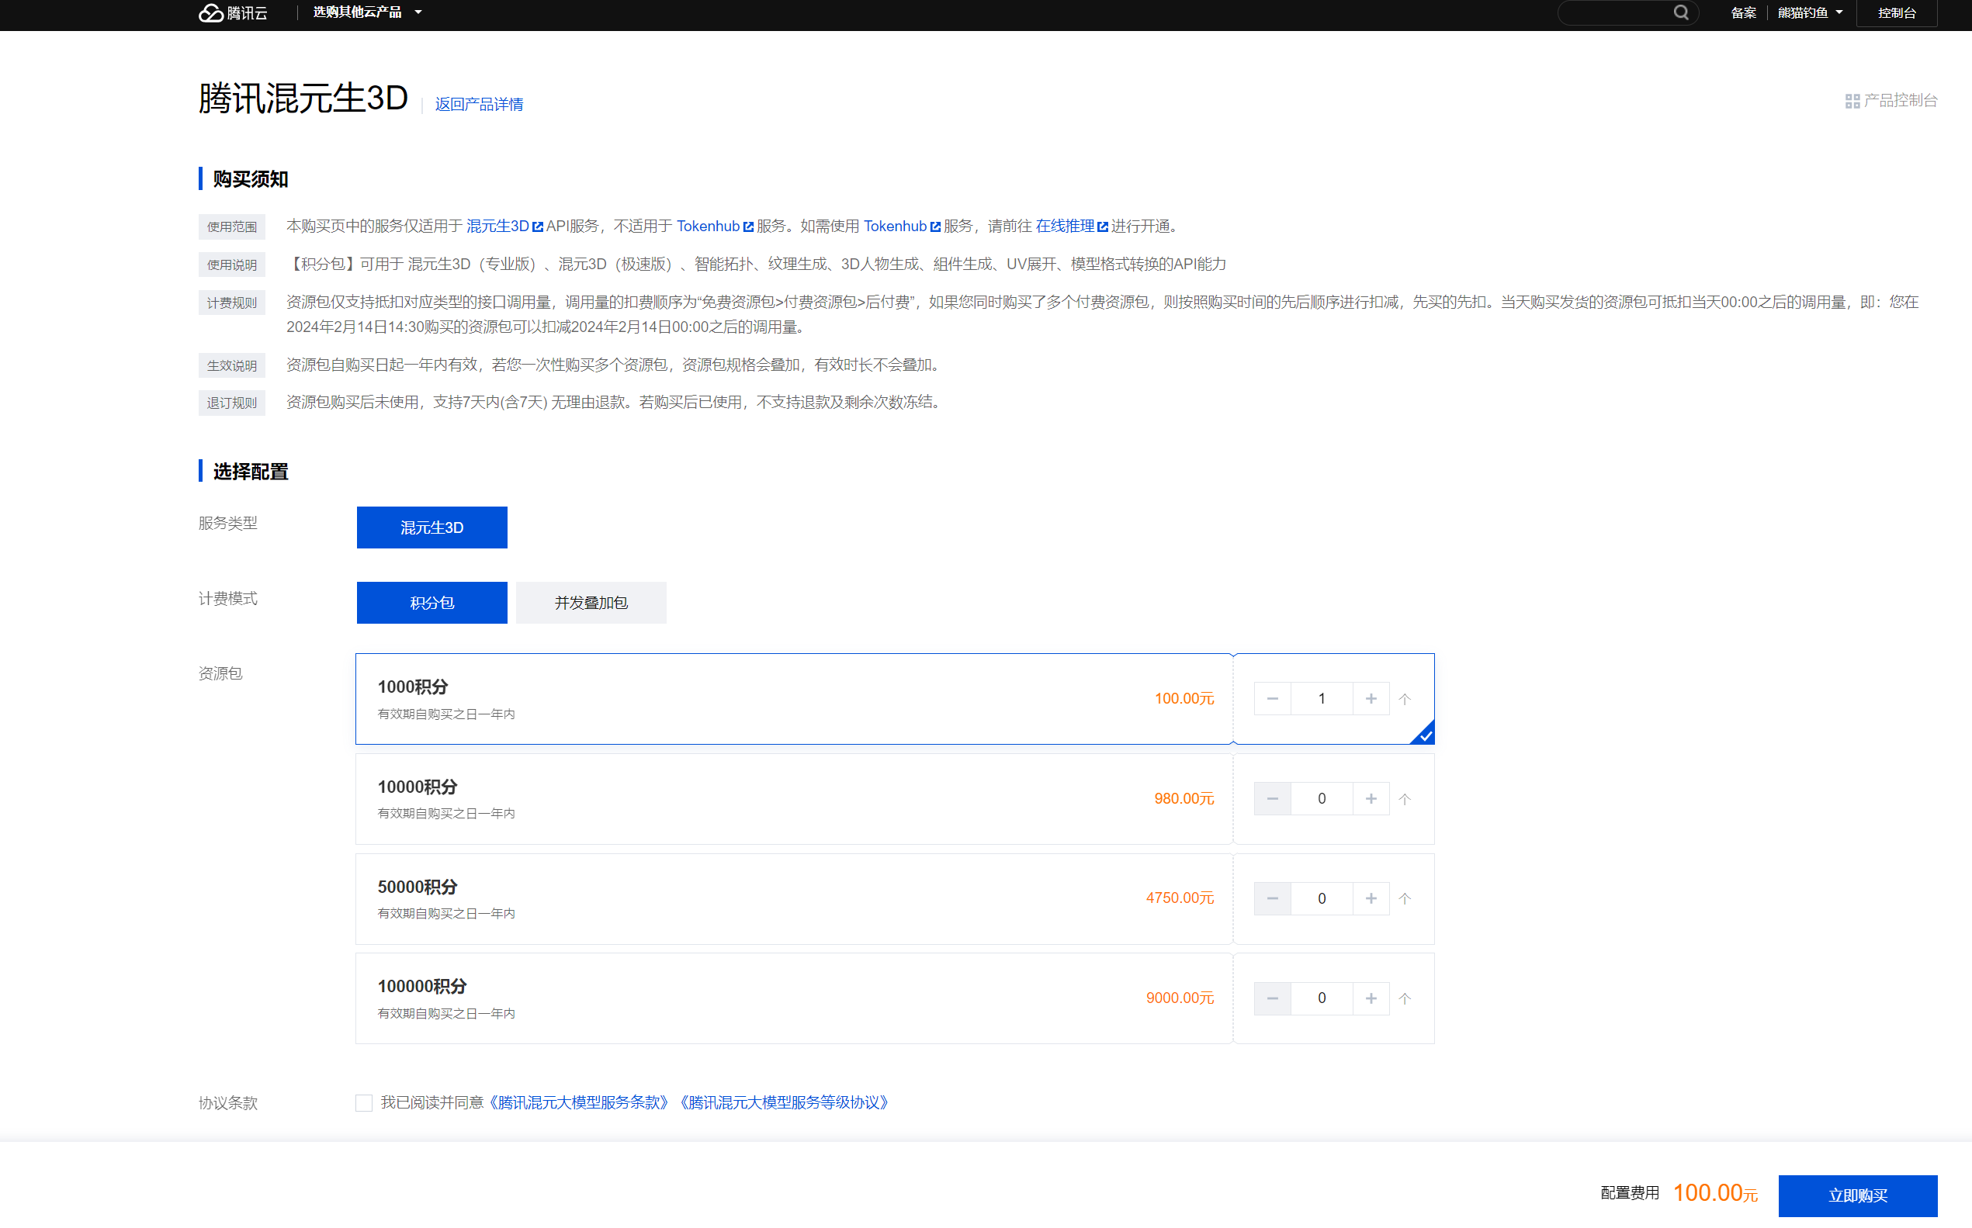Click the unit arrow beside 1000积分 quantity
Image resolution: width=1972 pixels, height=1228 pixels.
(1405, 699)
